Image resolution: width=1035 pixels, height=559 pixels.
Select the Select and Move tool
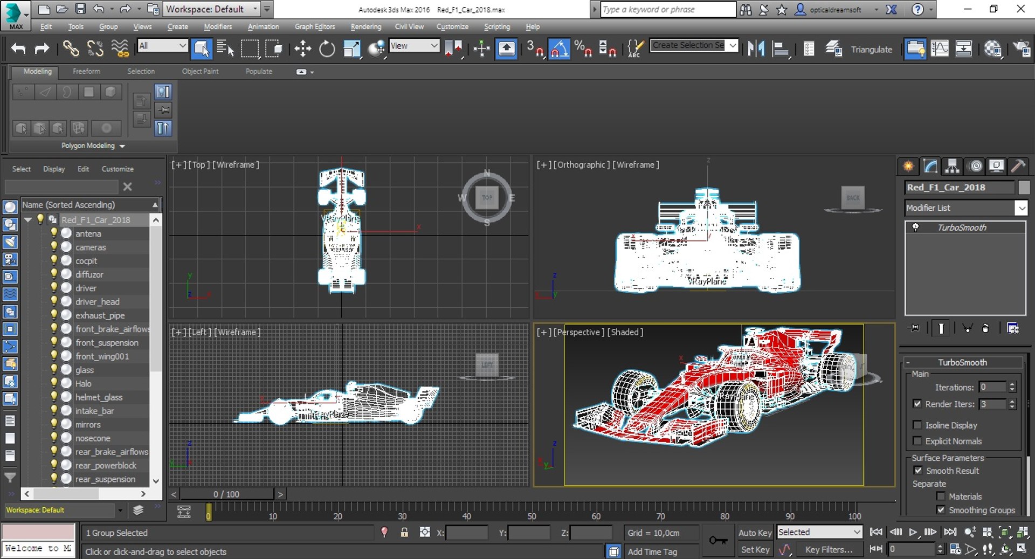[x=302, y=49]
